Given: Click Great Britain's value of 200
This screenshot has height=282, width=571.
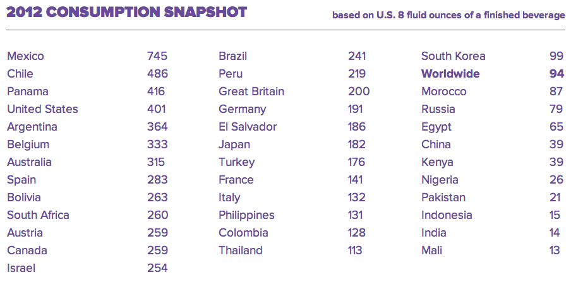Looking at the screenshot, I should (358, 91).
